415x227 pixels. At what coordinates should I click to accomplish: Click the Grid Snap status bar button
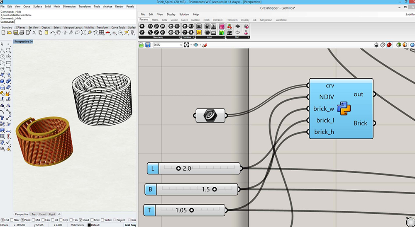(130, 225)
